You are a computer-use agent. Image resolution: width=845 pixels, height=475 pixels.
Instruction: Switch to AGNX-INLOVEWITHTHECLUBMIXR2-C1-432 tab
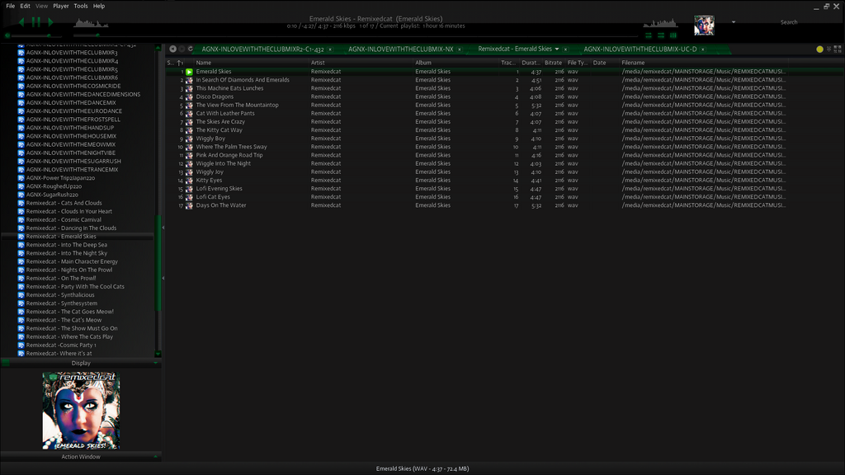pos(262,49)
